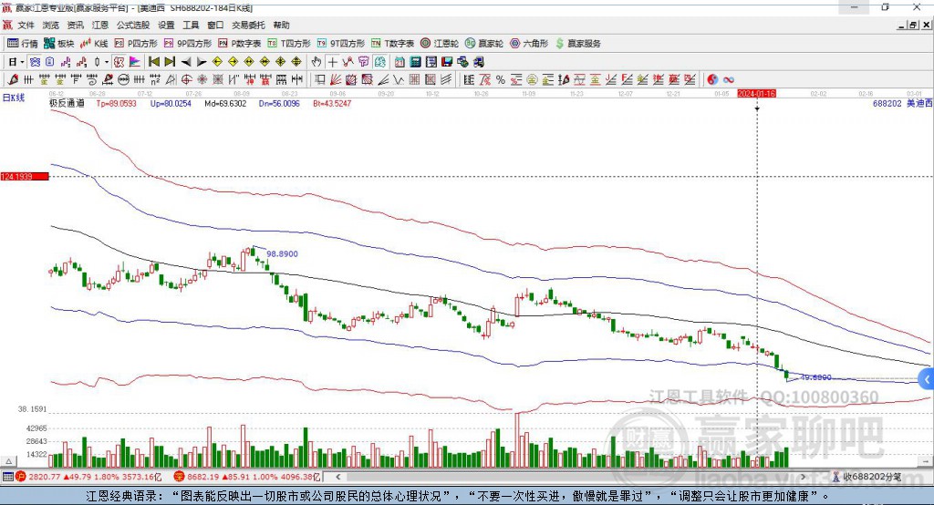Open the calculator icon
This screenshot has height=505, width=934.
(x=415, y=62)
